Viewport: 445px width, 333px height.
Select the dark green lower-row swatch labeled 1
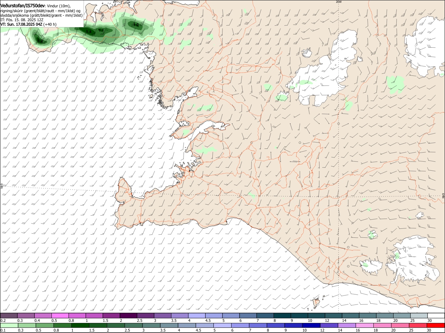click(80, 325)
